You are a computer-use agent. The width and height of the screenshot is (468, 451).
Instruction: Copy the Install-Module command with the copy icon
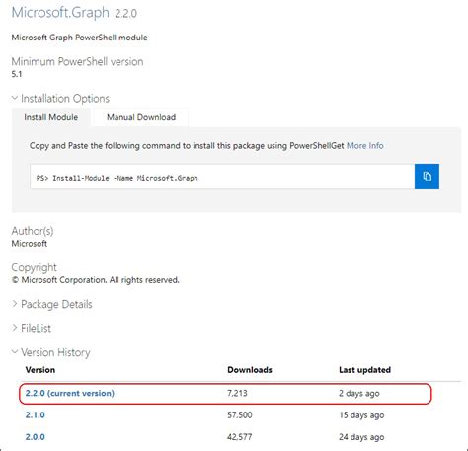427,177
